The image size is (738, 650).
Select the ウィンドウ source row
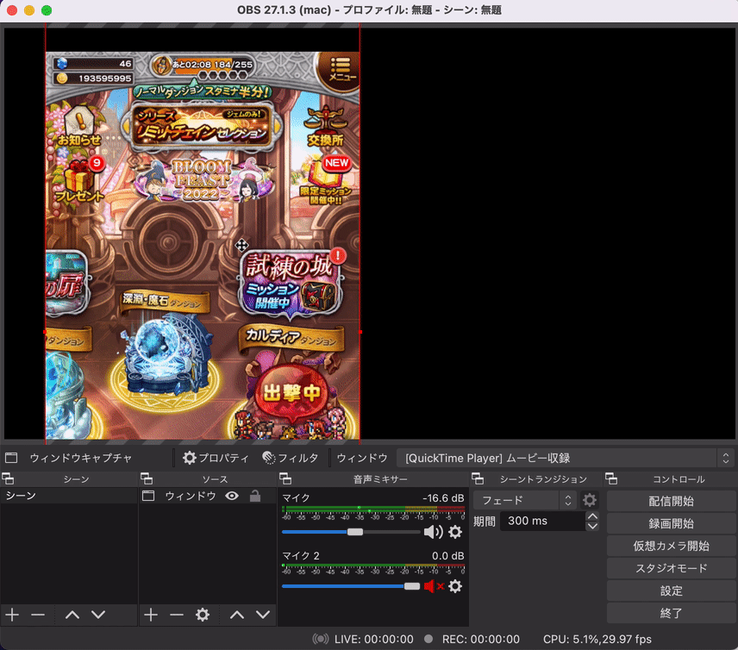coord(207,496)
